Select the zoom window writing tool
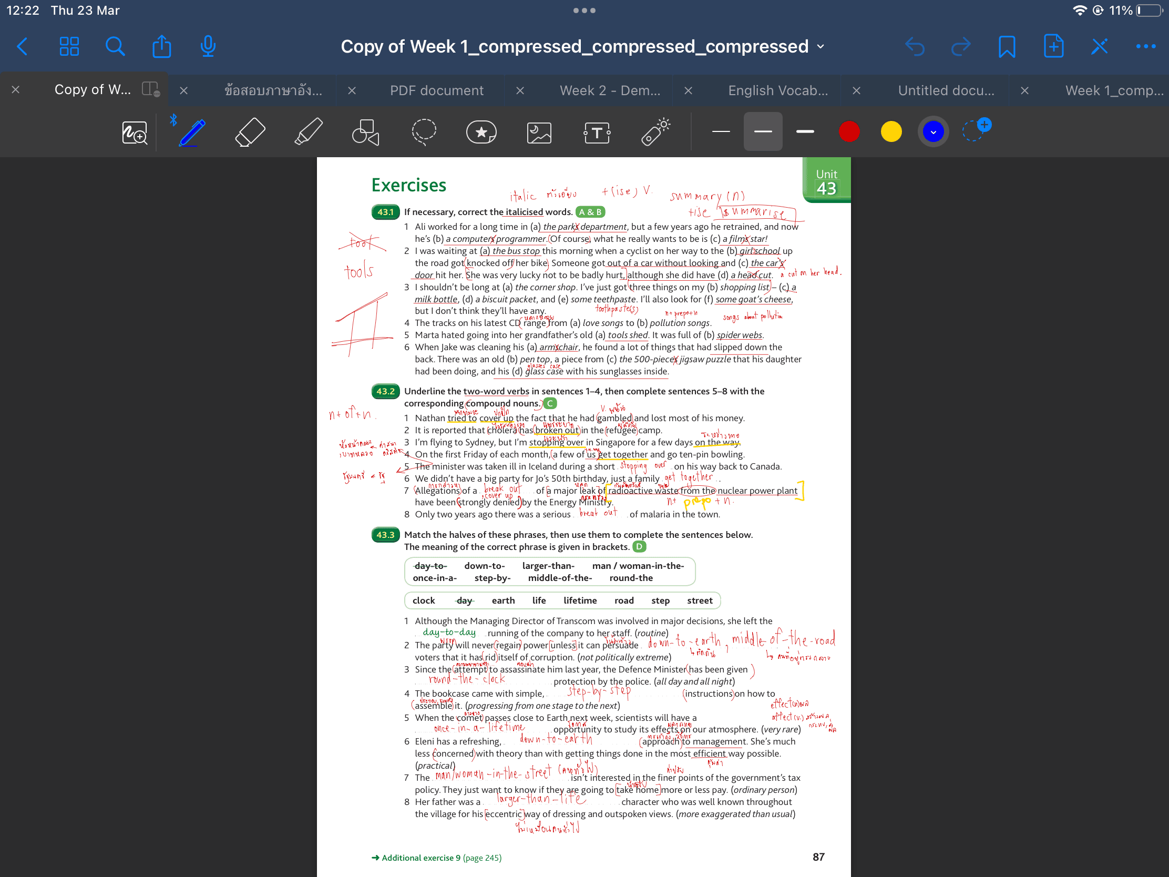 click(x=134, y=132)
